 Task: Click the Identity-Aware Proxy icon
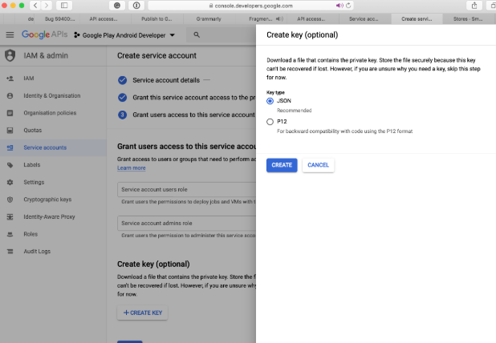coord(10,216)
